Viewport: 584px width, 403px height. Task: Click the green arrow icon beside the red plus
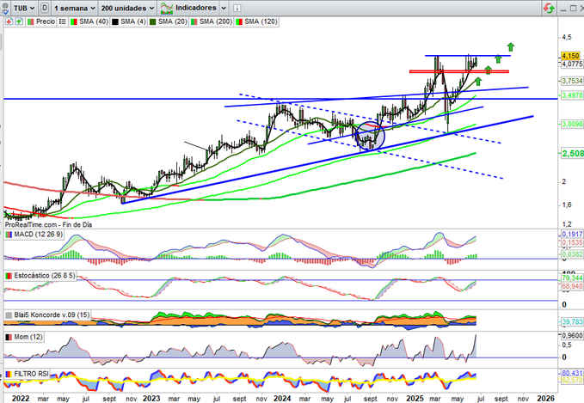click(19, 21)
